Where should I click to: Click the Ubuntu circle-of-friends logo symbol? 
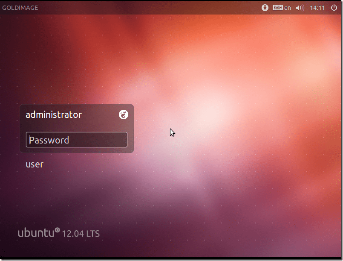tap(57, 230)
